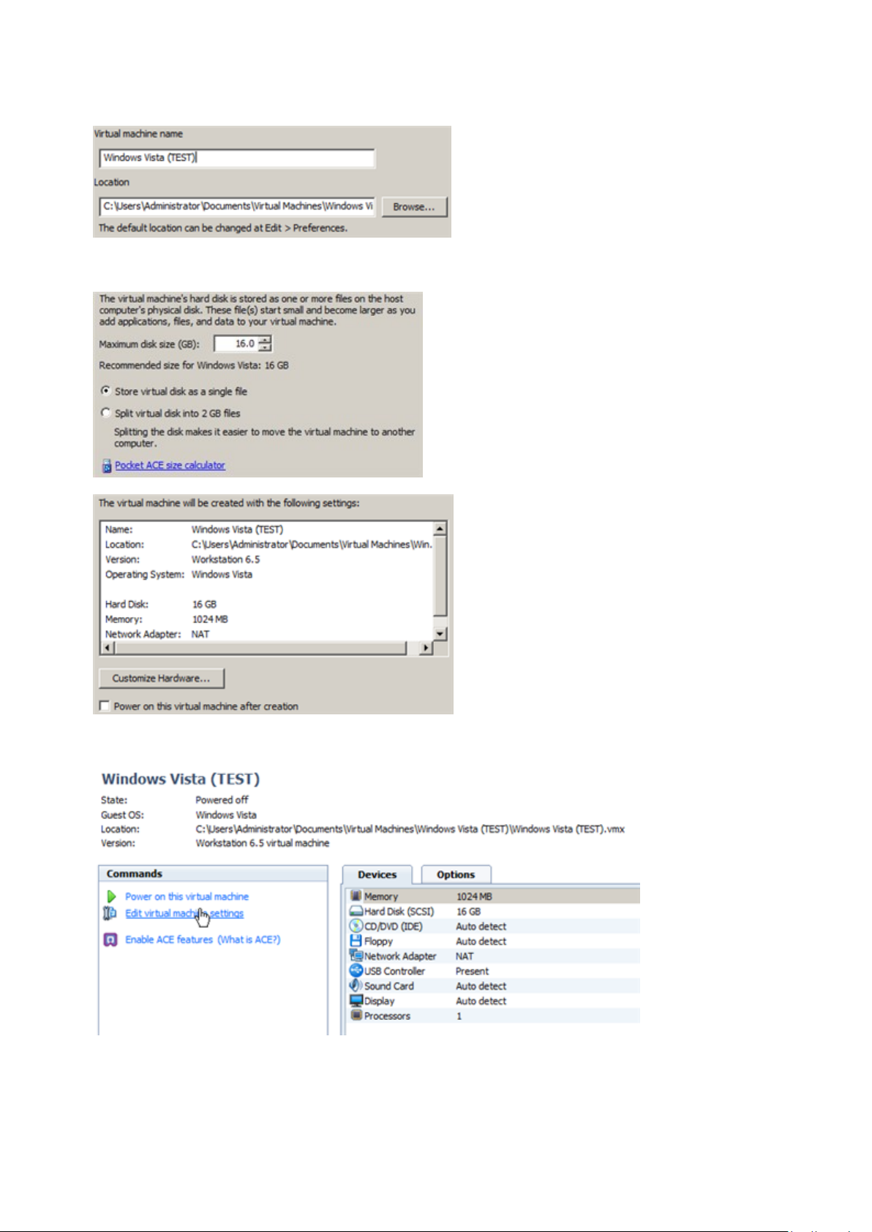
Task: Click the Network Adapter icon
Action: click(356, 956)
